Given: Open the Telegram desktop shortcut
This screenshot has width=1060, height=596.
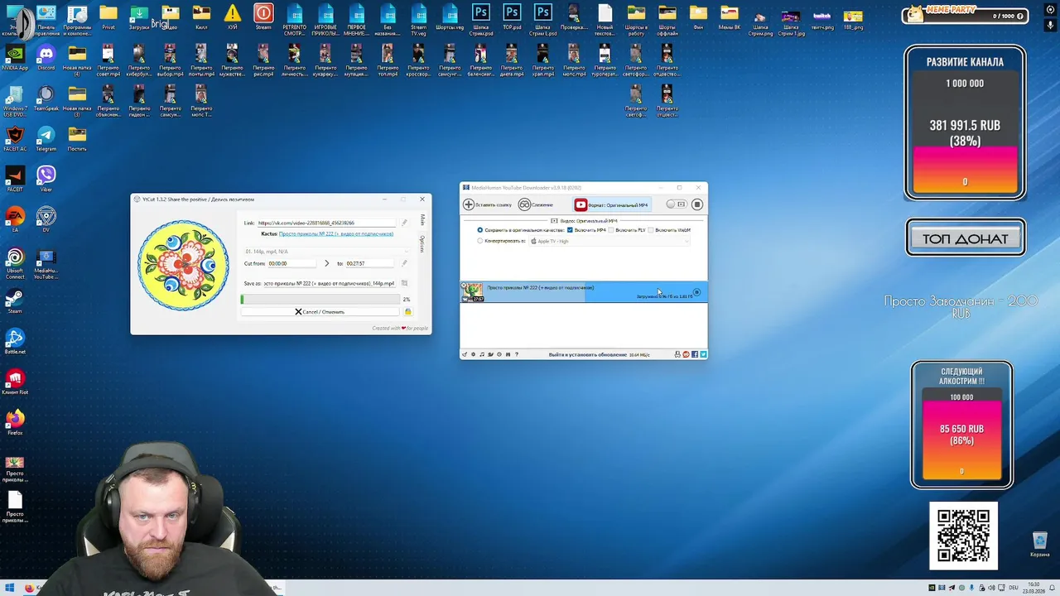Looking at the screenshot, I should (46, 138).
